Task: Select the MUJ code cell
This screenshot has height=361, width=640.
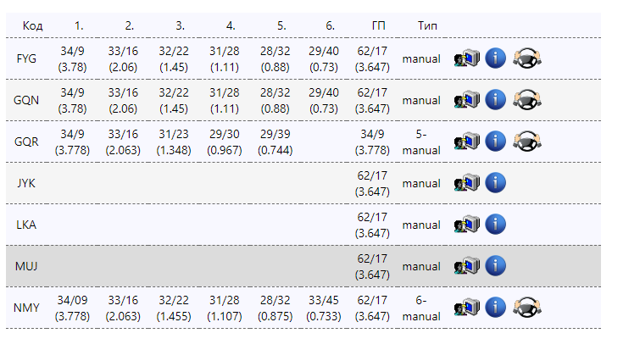Action: (x=26, y=266)
